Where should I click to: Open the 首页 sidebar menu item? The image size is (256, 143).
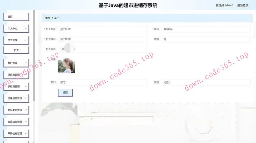click(16, 17)
